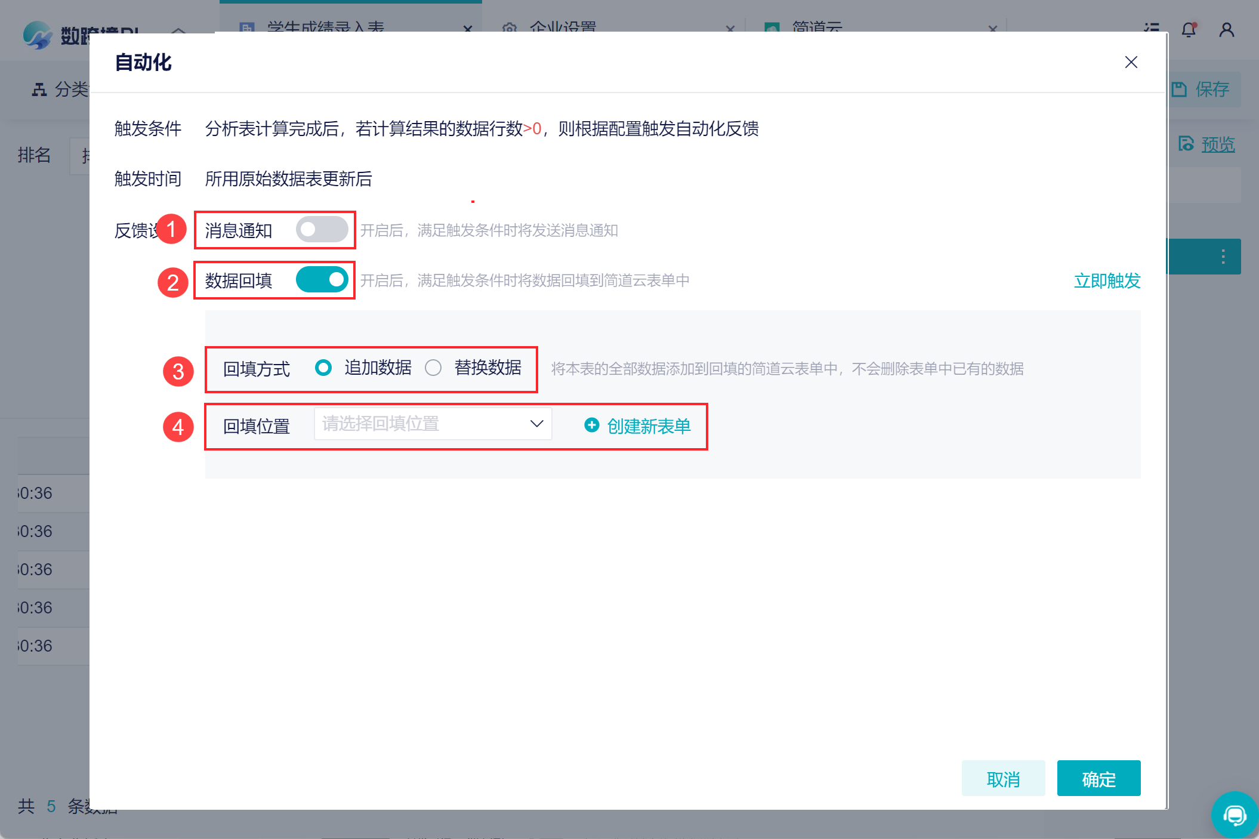Select the 替换数据 radio option
The image size is (1259, 839).
[433, 368]
